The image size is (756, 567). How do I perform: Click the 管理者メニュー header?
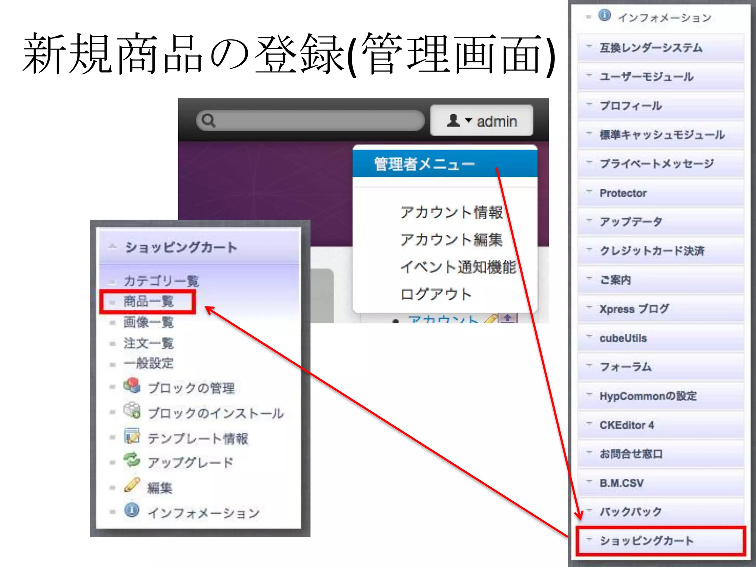[445, 164]
